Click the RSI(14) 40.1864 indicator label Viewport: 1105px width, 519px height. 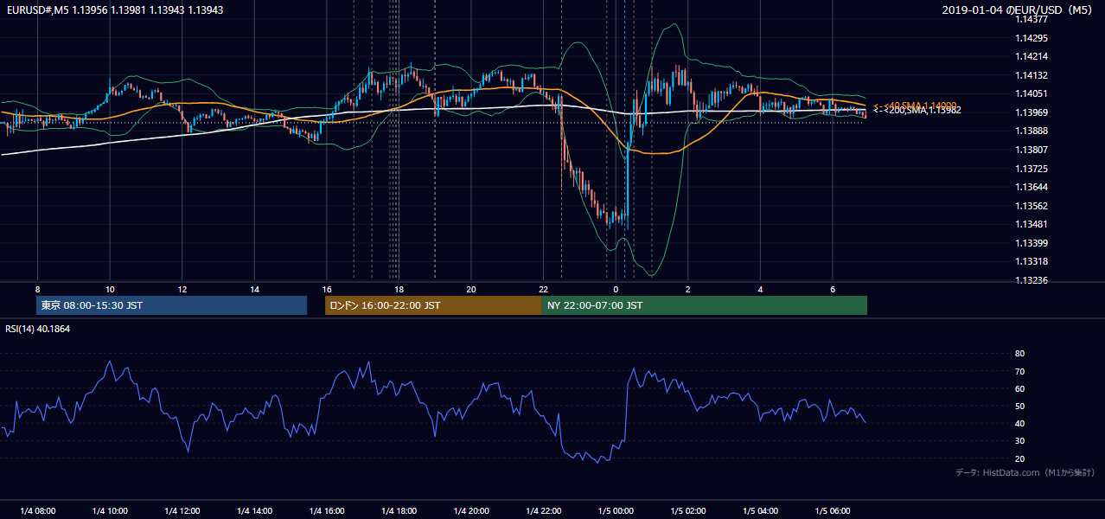point(37,329)
